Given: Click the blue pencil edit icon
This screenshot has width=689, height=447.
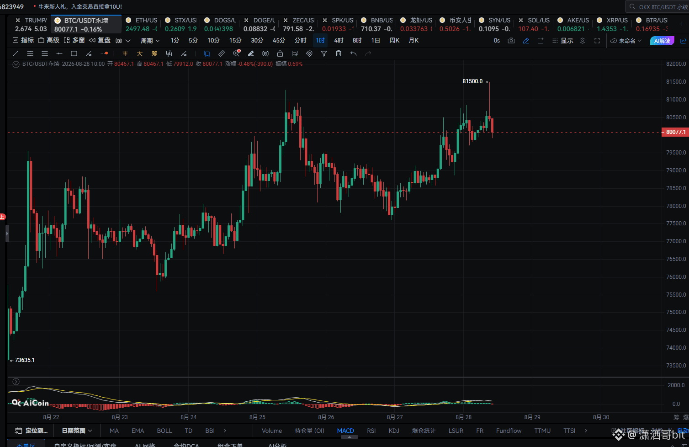Looking at the screenshot, I should click(526, 41).
